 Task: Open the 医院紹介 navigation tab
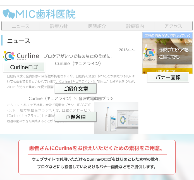pos(97,26)
